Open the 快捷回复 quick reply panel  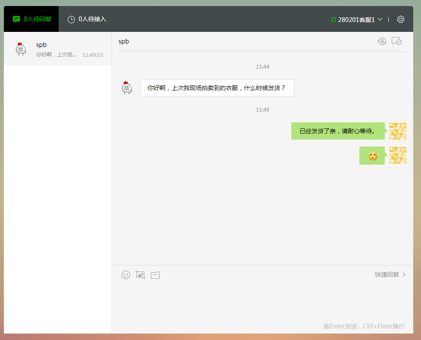pos(390,274)
